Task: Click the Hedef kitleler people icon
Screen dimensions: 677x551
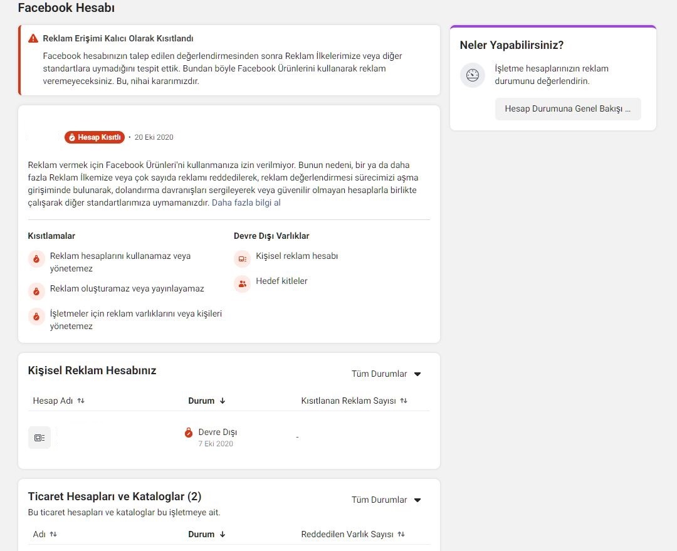Action: (242, 284)
